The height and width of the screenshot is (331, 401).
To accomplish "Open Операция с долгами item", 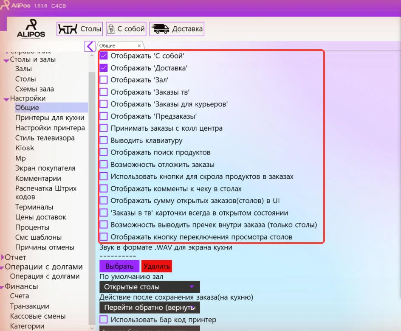I will point(45,276).
